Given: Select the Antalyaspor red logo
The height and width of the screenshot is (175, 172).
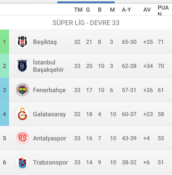Looking at the screenshot, I should 22,138.
